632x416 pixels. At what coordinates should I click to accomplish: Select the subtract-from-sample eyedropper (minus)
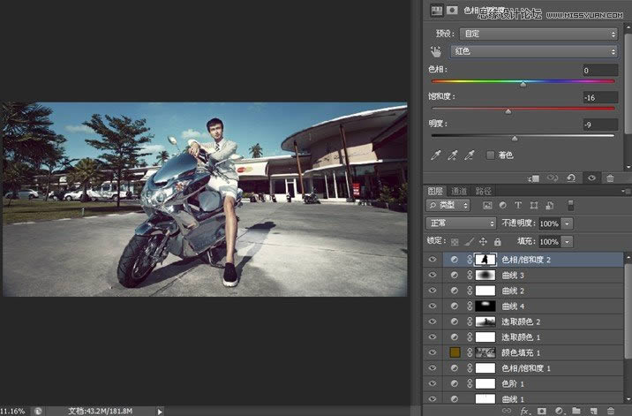coord(470,155)
